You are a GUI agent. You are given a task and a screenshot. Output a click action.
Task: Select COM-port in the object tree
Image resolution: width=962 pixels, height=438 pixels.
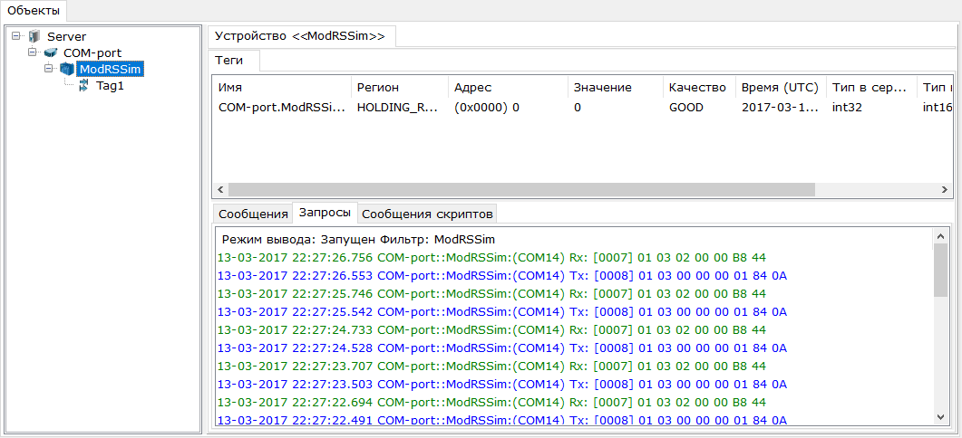coord(92,53)
